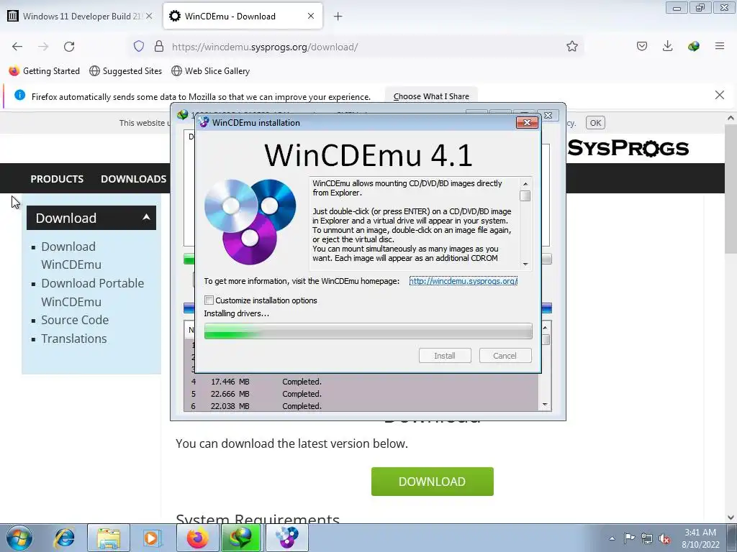Open the Download WinCDEmu sidebar link
This screenshot has width=737, height=552.
click(71, 255)
